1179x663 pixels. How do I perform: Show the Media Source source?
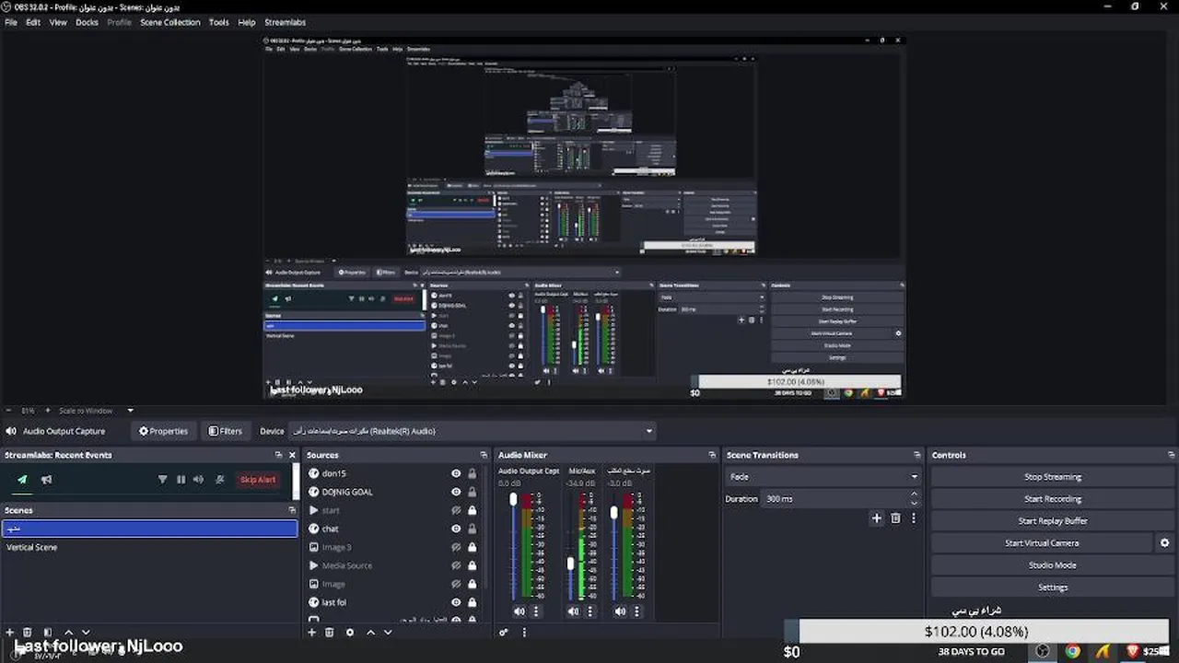(x=456, y=565)
